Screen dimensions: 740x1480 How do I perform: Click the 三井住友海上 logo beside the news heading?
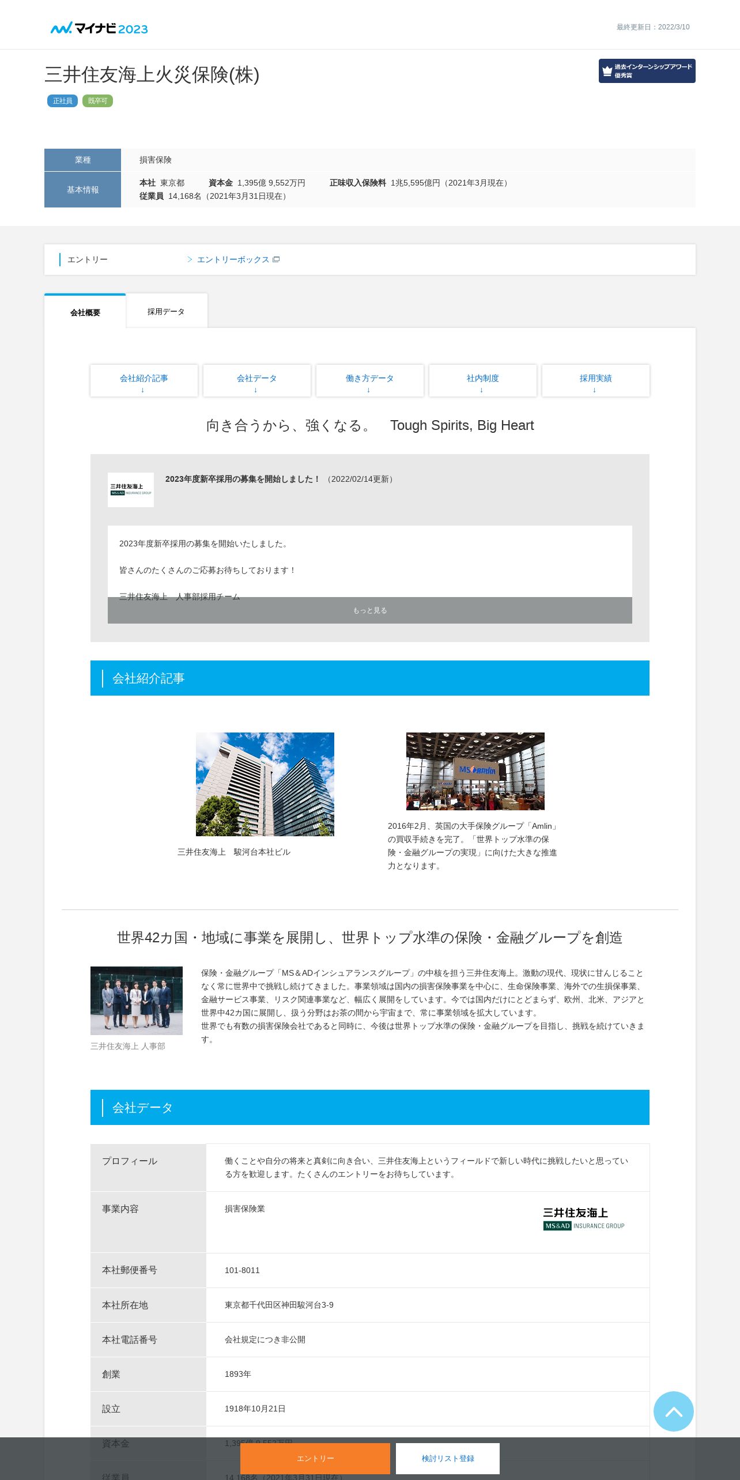(131, 490)
